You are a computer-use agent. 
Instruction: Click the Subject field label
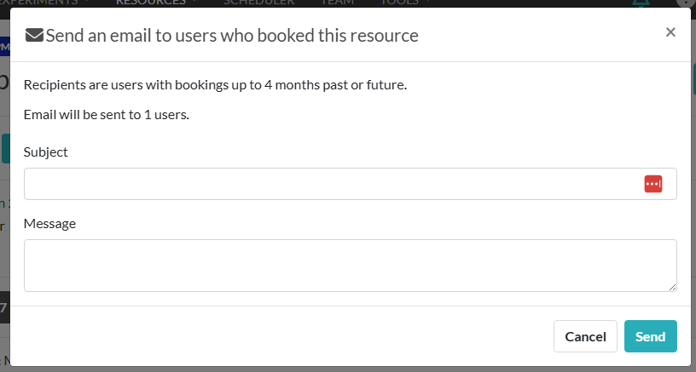click(46, 152)
